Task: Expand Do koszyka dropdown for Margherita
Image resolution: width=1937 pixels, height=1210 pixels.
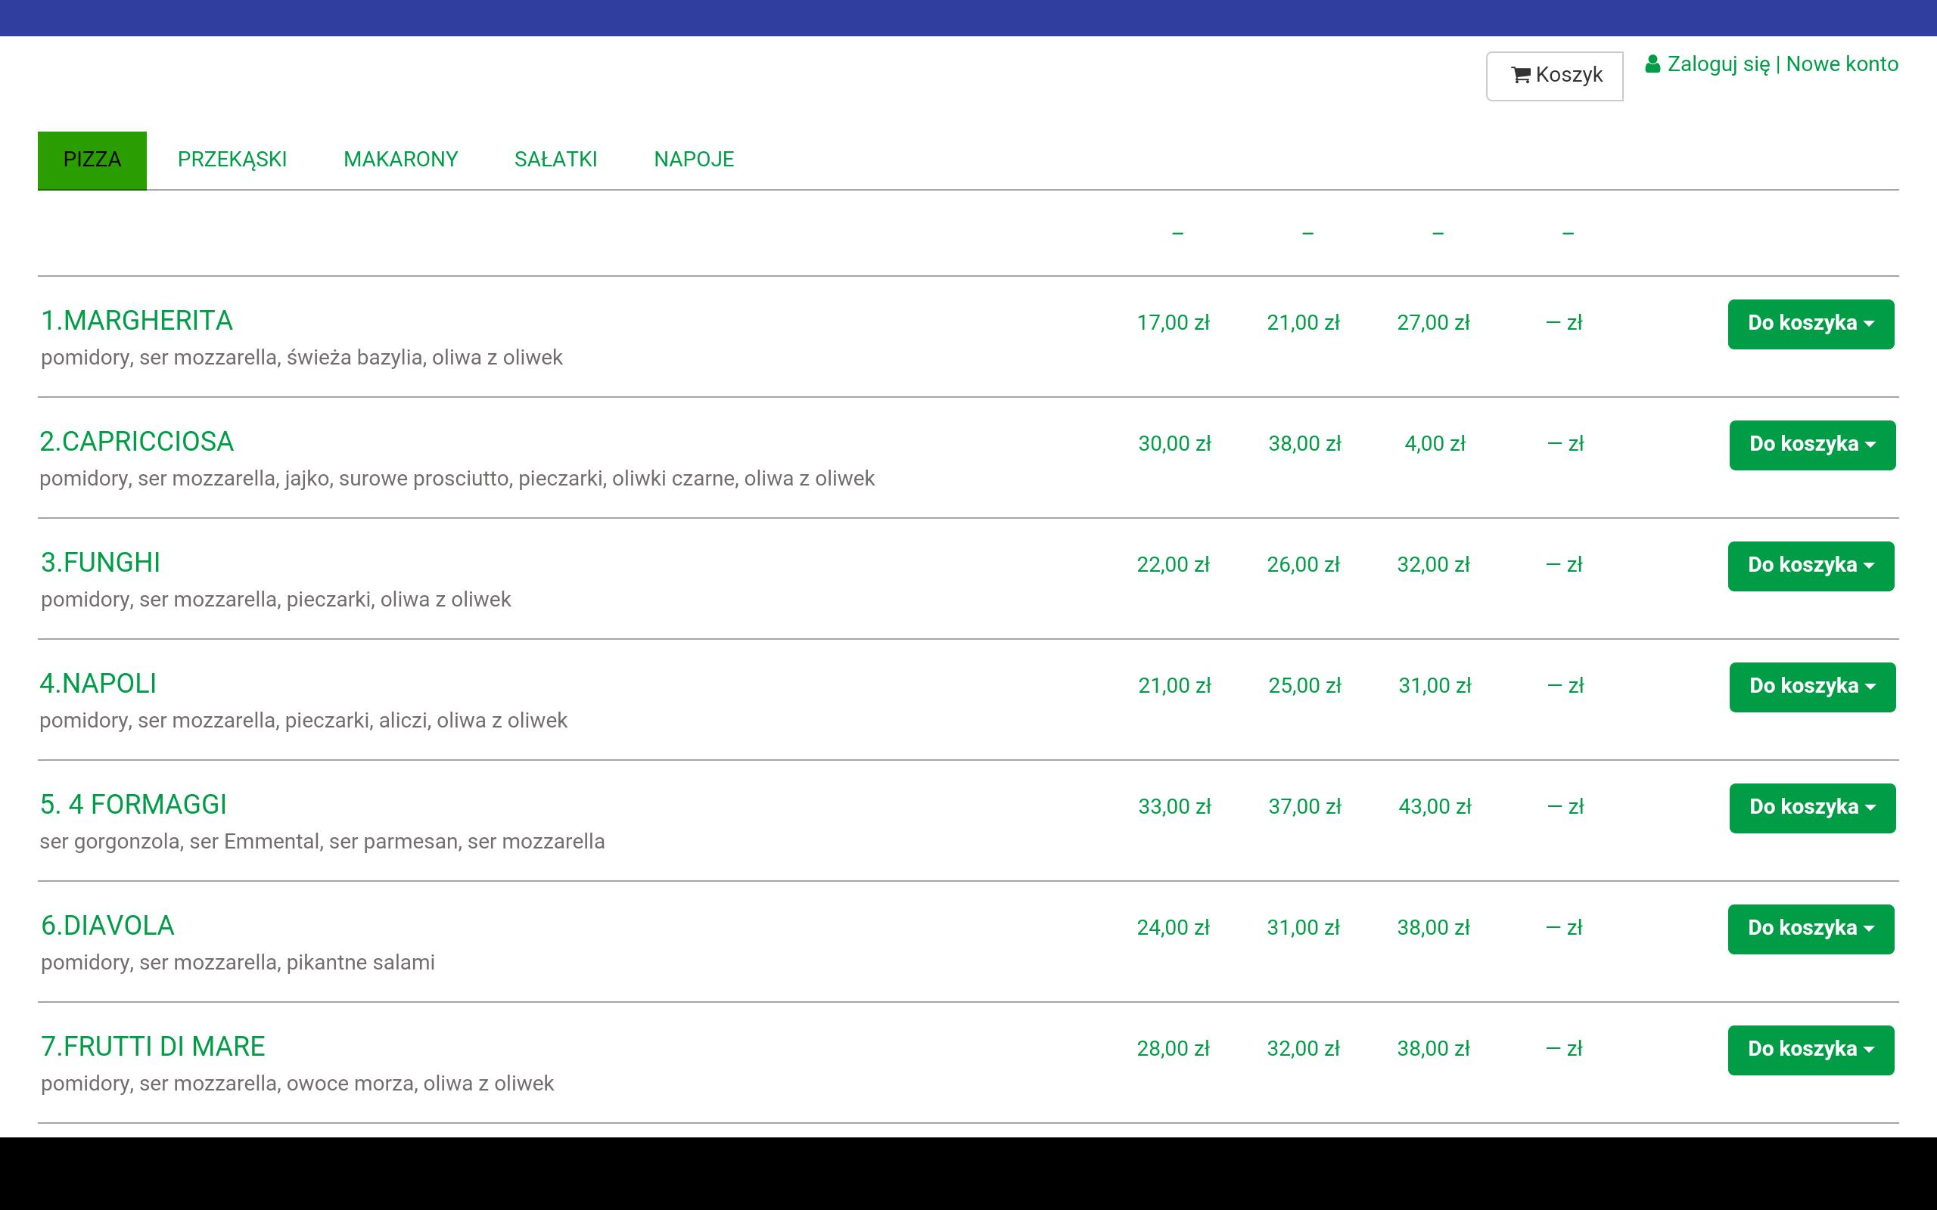Action: tap(1811, 324)
